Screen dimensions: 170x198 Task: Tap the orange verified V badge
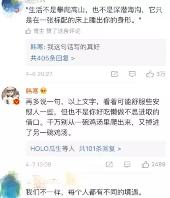[x=17, y=102]
